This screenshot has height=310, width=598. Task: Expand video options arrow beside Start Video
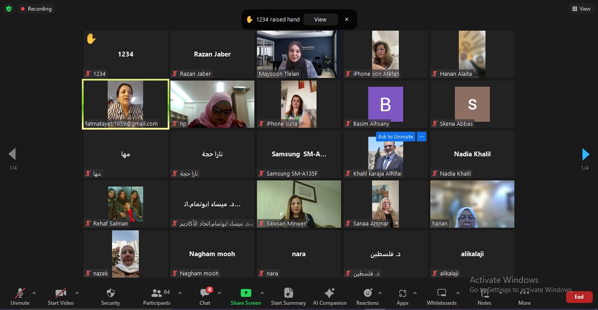[x=77, y=293]
